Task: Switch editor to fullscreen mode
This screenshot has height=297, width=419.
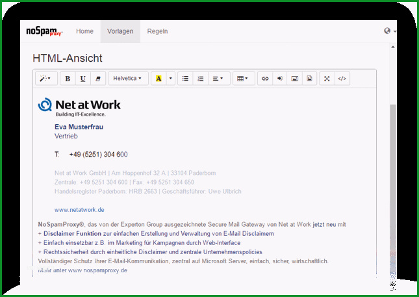Action: tap(327, 79)
